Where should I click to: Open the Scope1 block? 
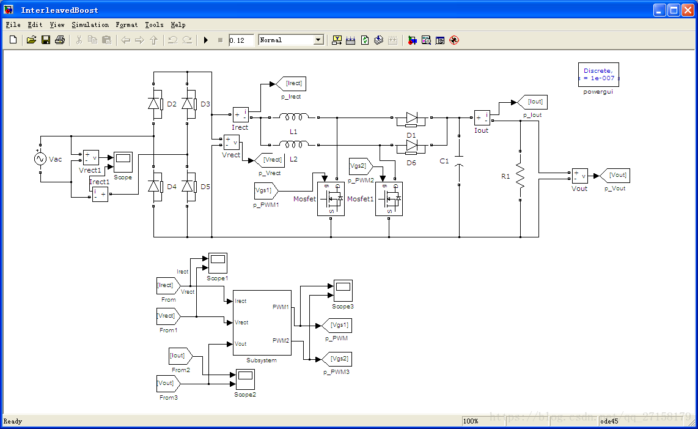(218, 263)
